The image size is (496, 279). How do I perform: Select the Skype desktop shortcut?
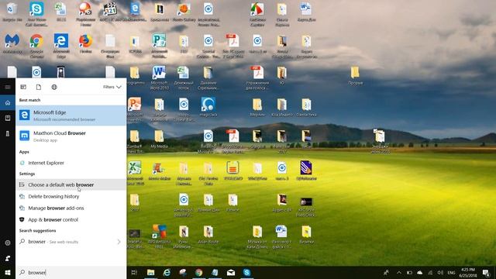pos(36,14)
